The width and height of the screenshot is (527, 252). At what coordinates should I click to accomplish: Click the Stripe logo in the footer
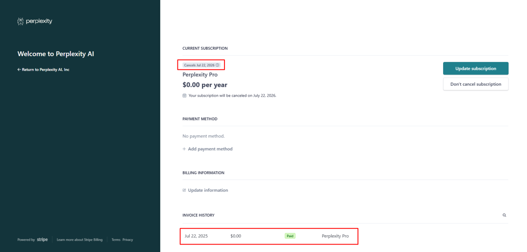click(x=43, y=240)
